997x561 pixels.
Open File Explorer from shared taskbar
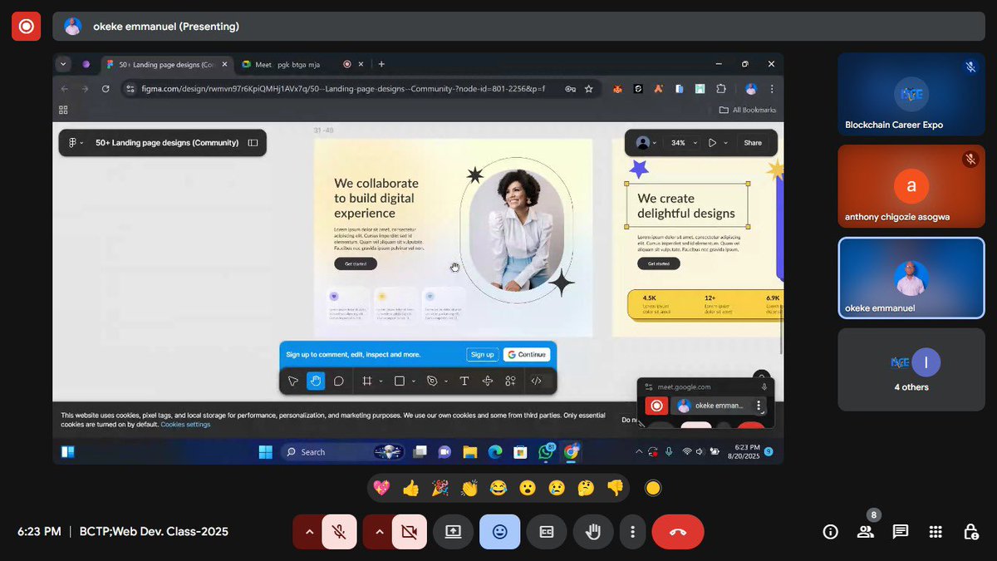point(469,452)
